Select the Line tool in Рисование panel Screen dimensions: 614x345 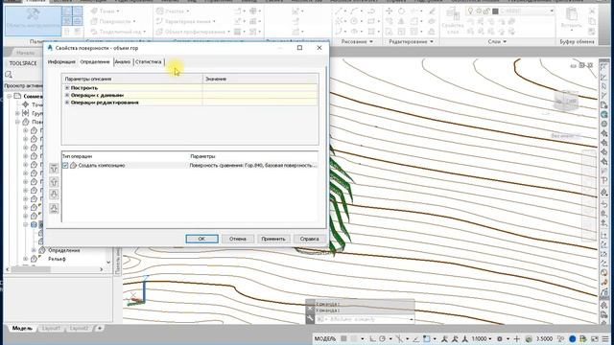339,11
